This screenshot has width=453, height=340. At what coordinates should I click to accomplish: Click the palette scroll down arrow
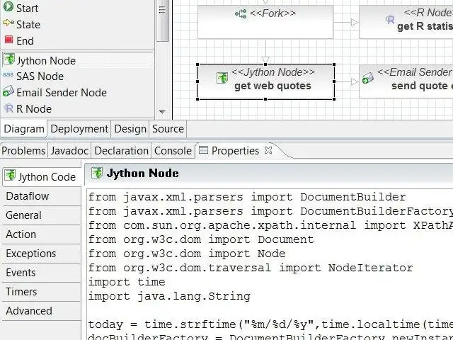pyautogui.click(x=162, y=112)
